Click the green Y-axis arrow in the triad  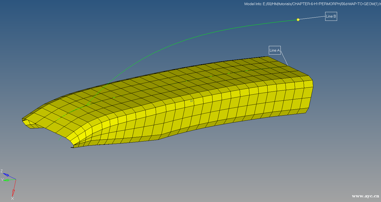pyautogui.click(x=8, y=180)
